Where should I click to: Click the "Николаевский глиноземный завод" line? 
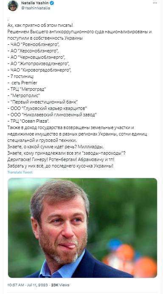click(52, 114)
